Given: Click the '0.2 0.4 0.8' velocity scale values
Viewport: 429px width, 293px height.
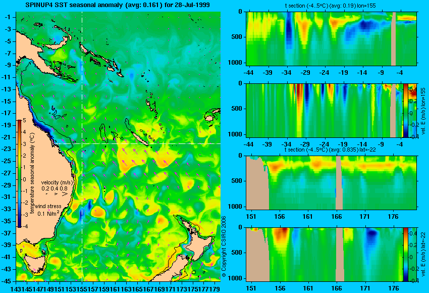Looking at the screenshot, I should pos(55,188).
